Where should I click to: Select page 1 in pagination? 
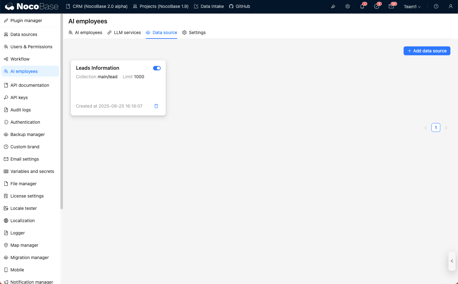tap(436, 127)
